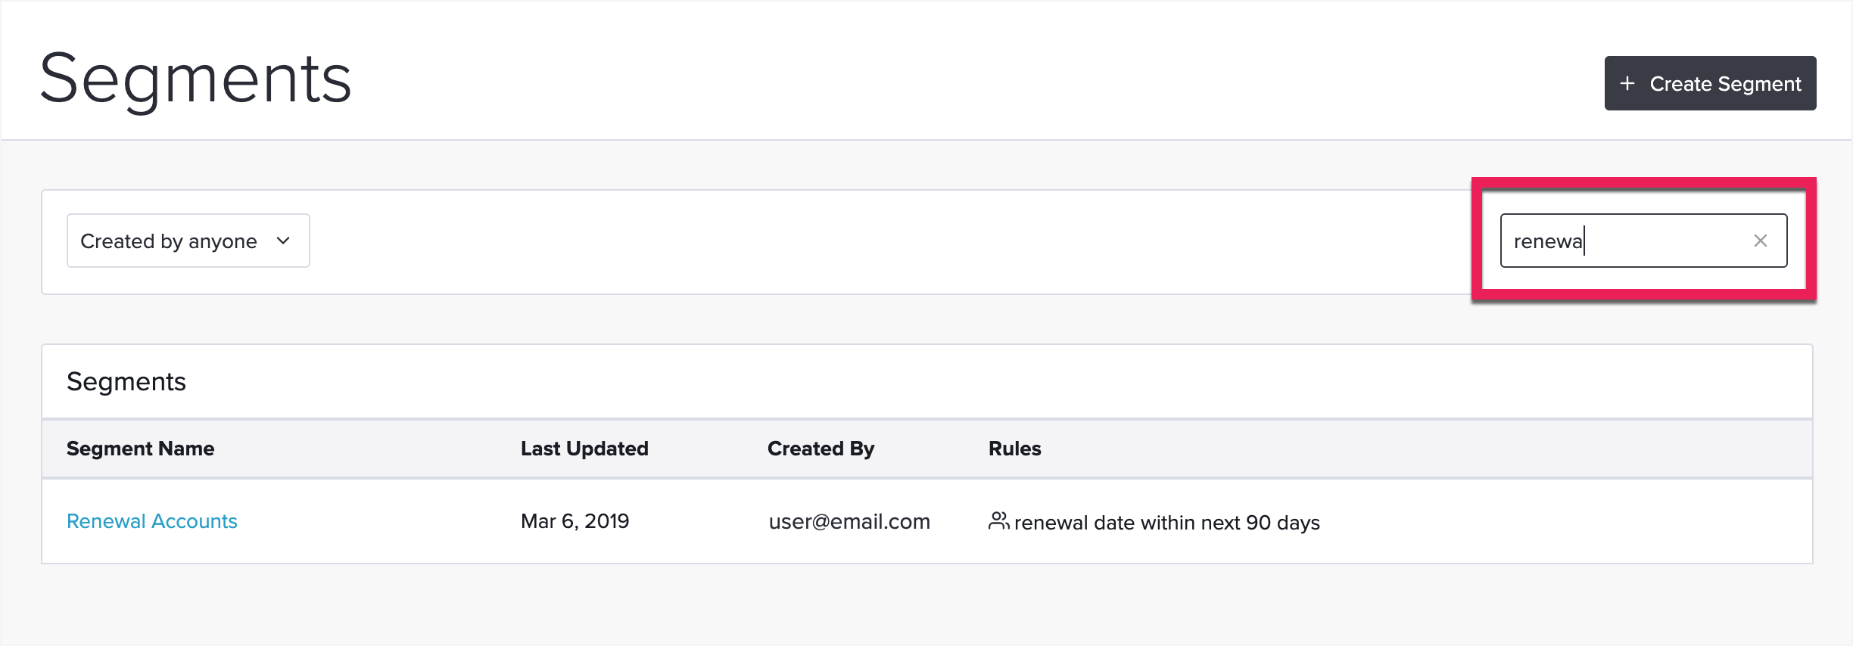1853x646 pixels.
Task: Click the Create Segment button
Action: pos(1710,83)
